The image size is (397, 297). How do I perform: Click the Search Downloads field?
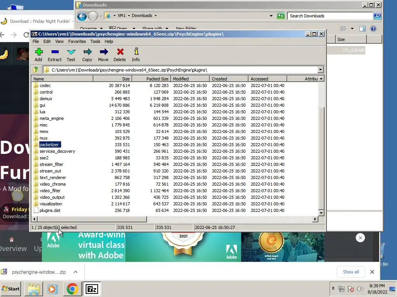point(330,16)
